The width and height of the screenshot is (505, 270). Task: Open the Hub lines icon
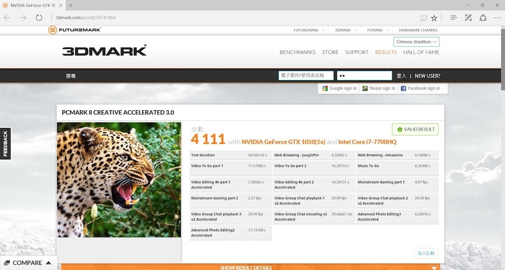coord(454,18)
